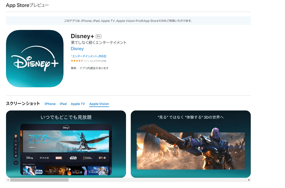Viewport: 285px width, 188px height.
Task: Select the Apple Vision screenshots tab
Action: click(99, 104)
